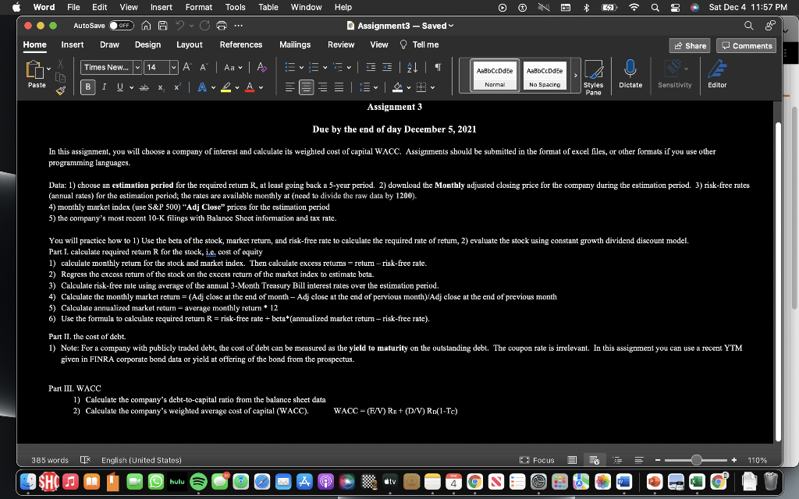Click the proofing spelling check icon in status bar
The image size is (799, 499).
(x=85, y=460)
